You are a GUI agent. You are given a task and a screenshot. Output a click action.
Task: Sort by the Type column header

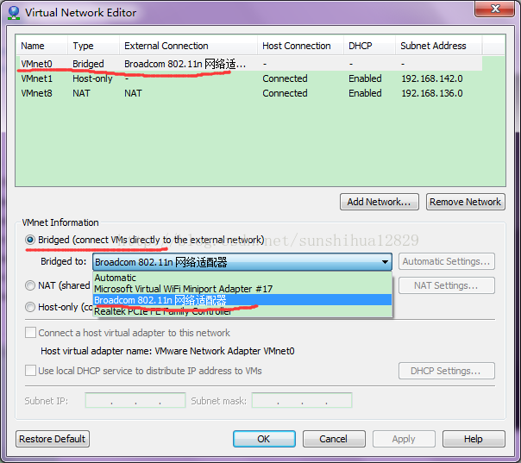pos(94,46)
